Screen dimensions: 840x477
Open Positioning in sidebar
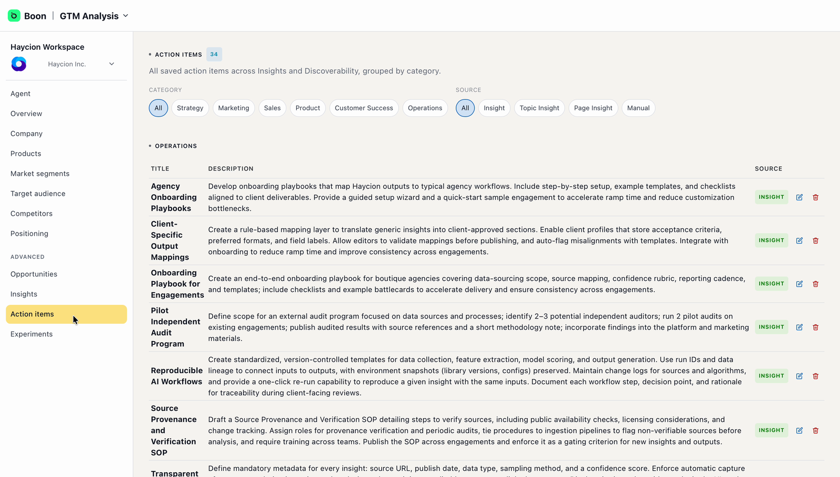(66, 233)
